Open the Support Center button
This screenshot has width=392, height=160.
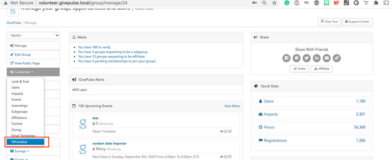coord(357,22)
